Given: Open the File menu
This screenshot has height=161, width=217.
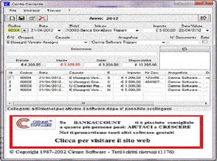Looking at the screenshot, I should (13, 10).
